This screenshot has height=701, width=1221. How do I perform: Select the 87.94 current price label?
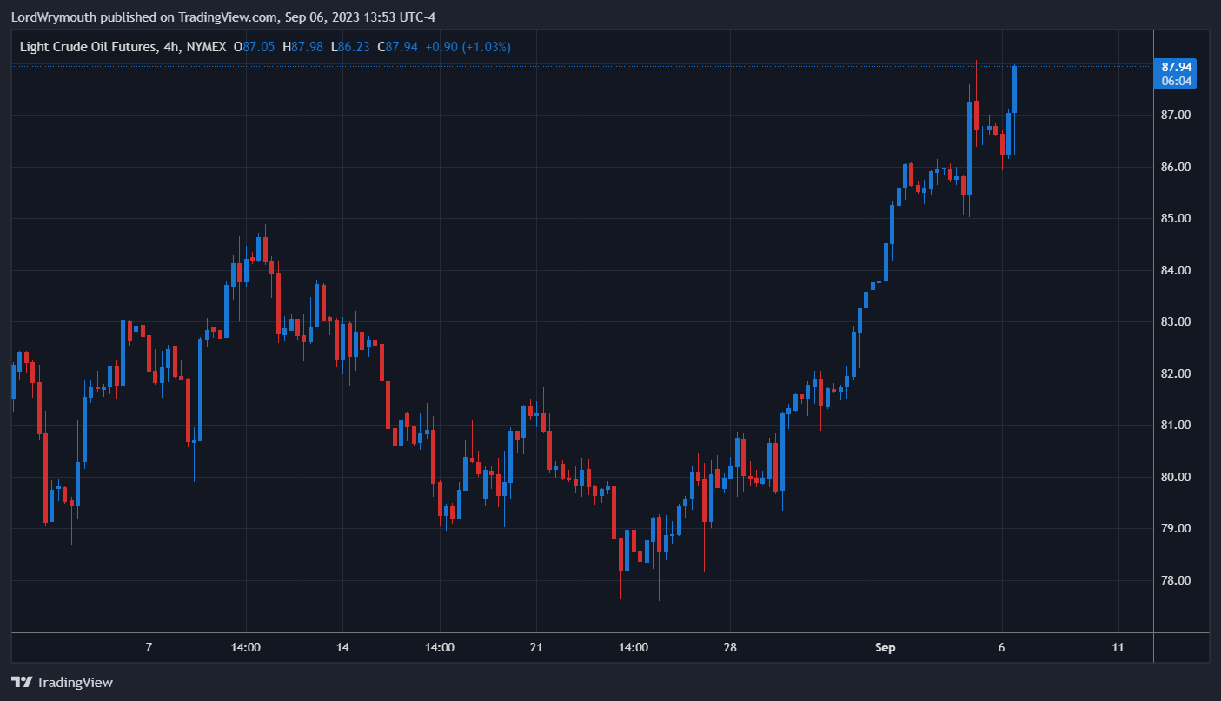pyautogui.click(x=1176, y=66)
